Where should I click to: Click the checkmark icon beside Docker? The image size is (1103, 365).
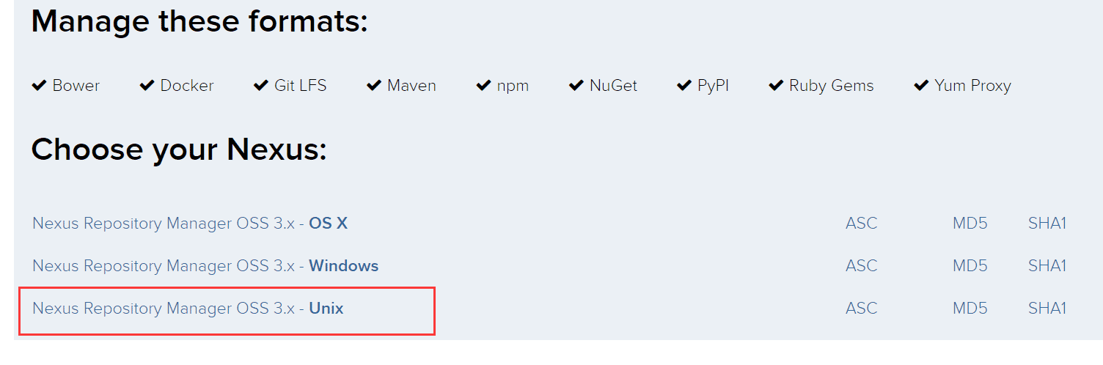(147, 86)
